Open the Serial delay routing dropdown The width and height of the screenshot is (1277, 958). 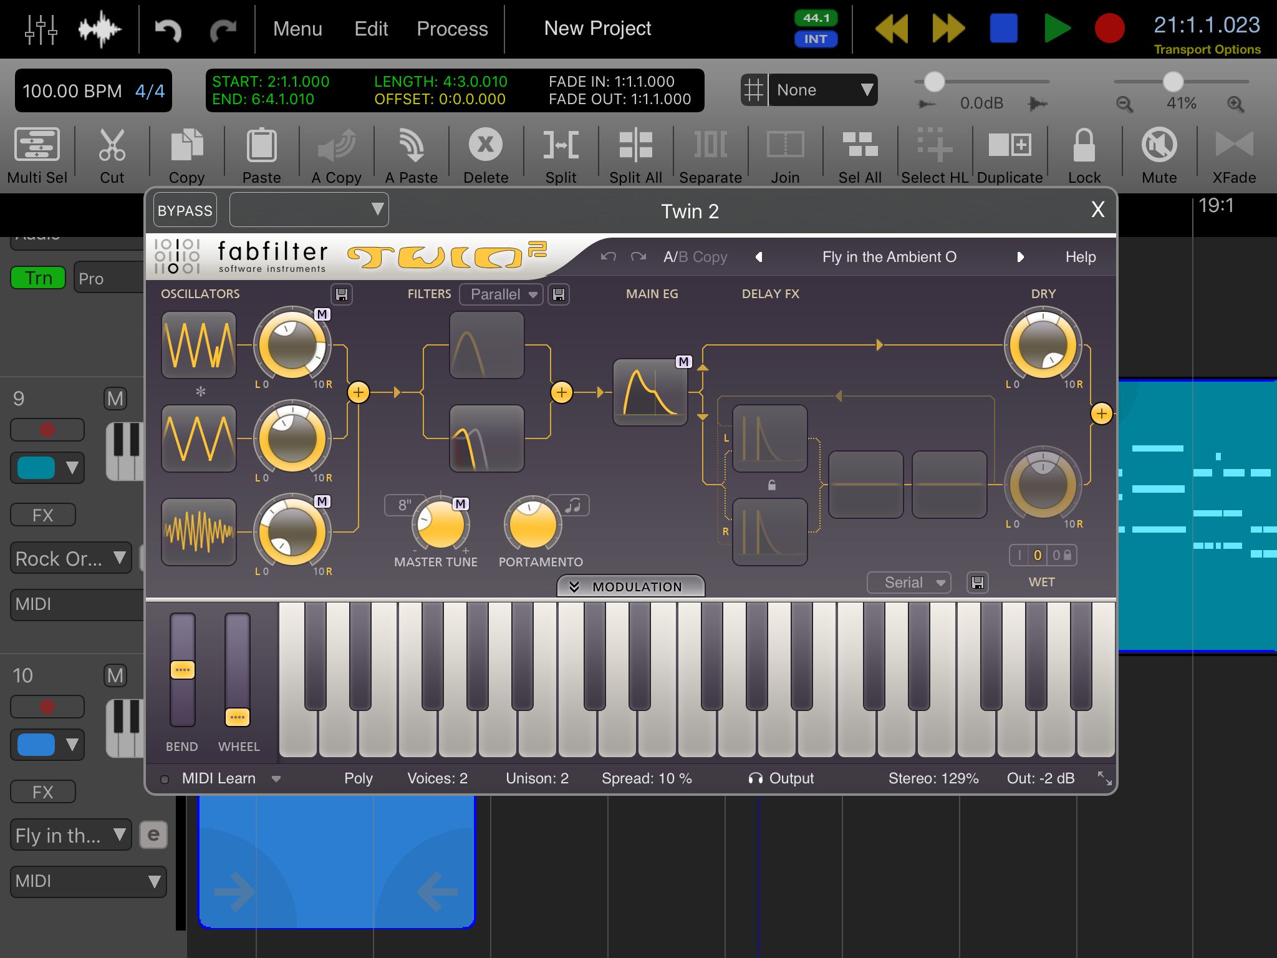pos(908,583)
